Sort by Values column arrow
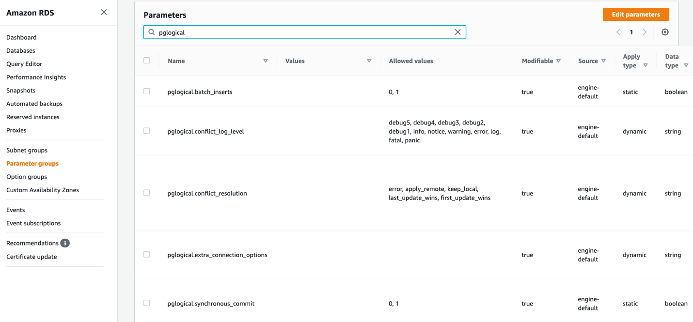 pos(369,61)
